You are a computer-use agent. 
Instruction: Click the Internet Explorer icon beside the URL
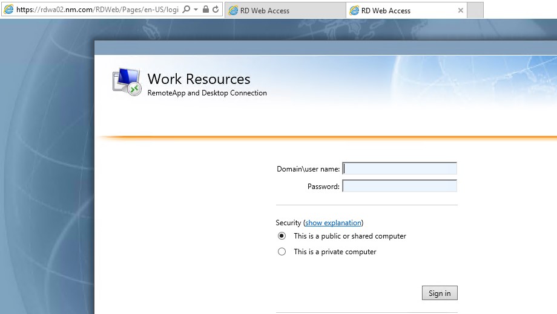click(x=8, y=10)
